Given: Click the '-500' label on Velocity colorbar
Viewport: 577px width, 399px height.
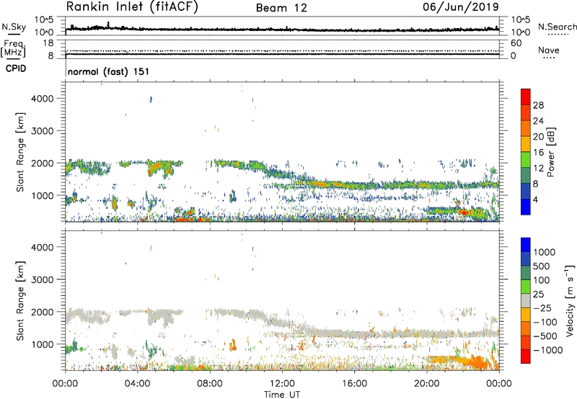Looking at the screenshot, I should pyautogui.click(x=545, y=336).
